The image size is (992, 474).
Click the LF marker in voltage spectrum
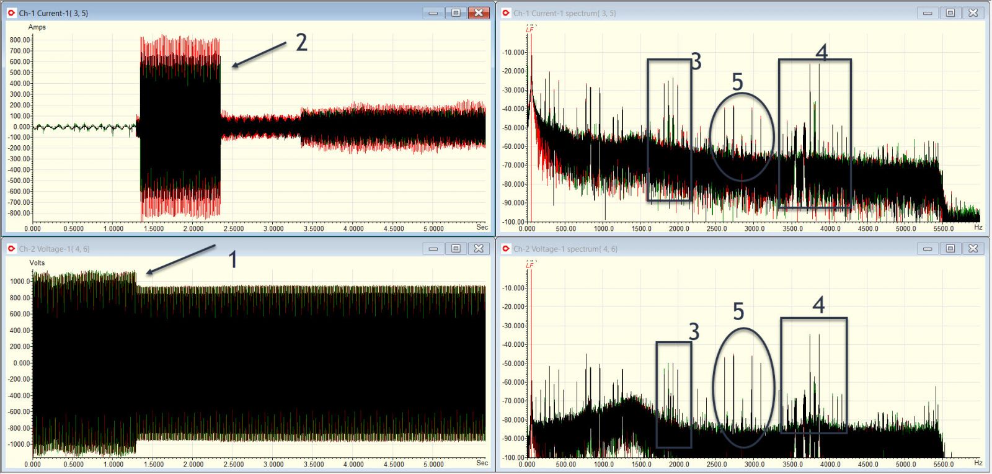pyautogui.click(x=530, y=265)
